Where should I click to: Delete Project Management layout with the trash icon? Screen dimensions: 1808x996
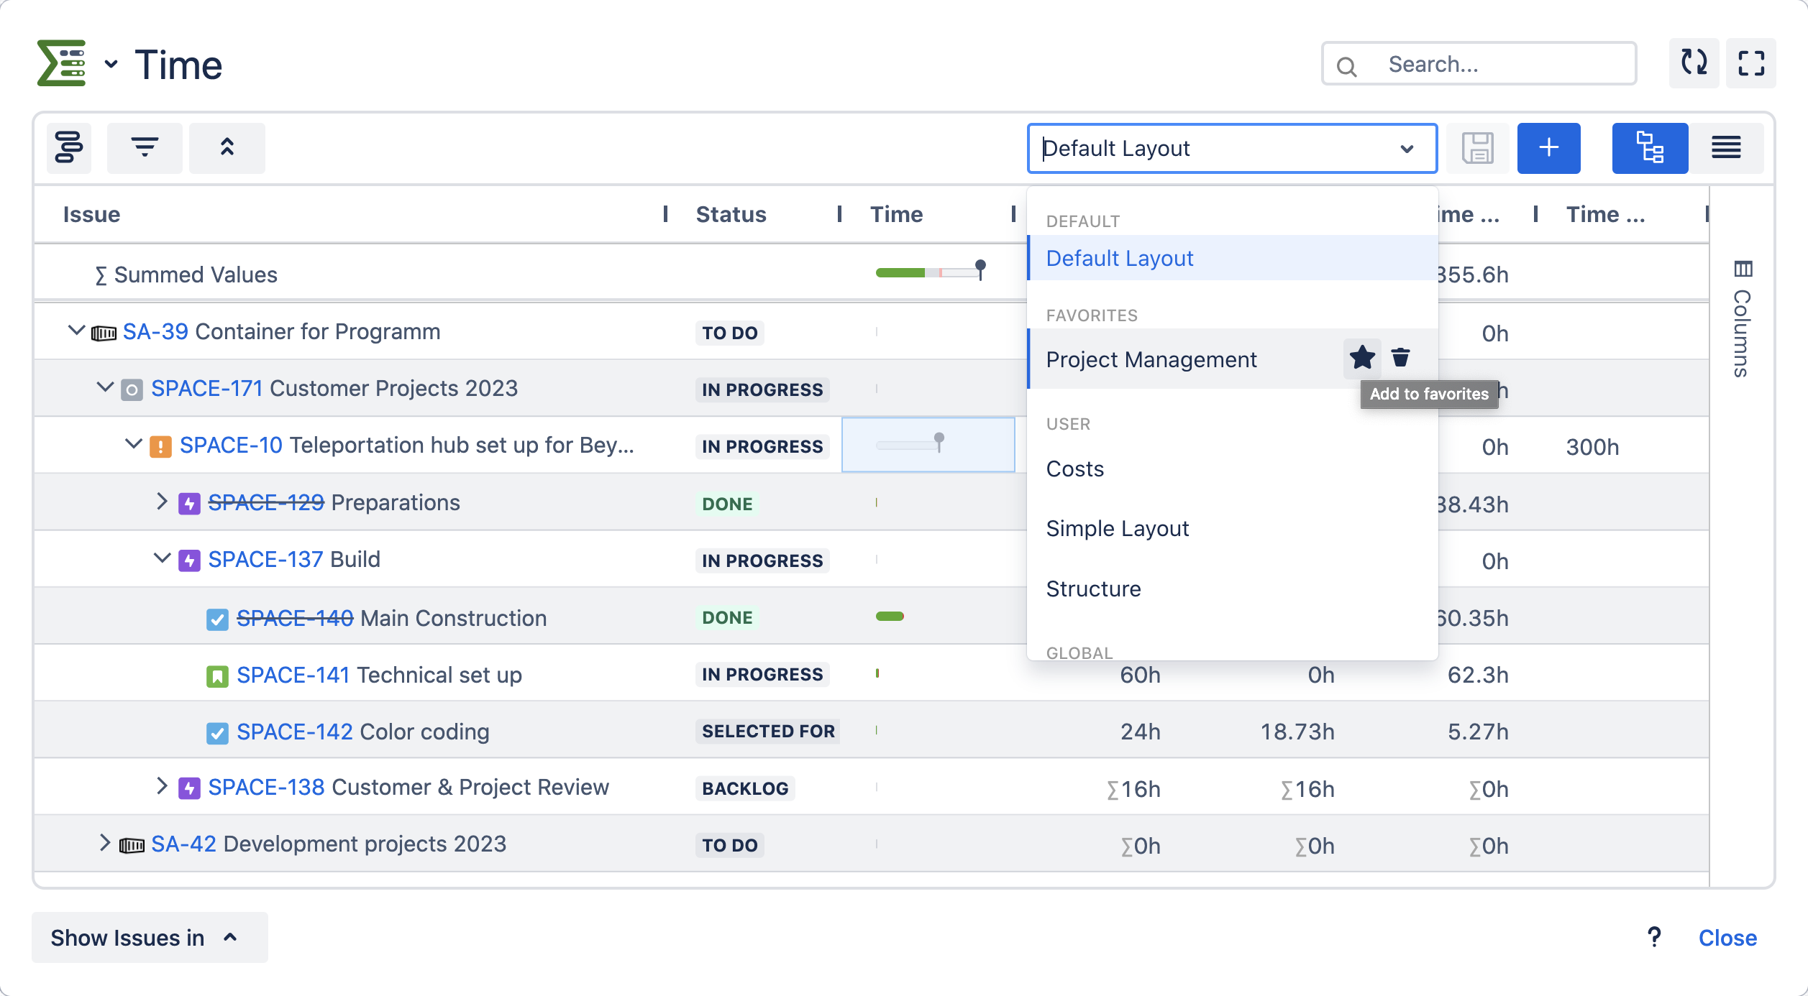tap(1400, 357)
